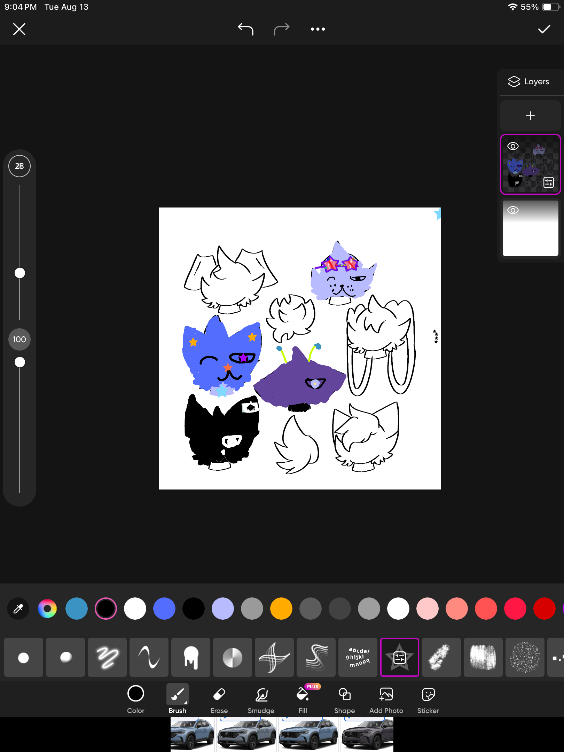Add a new layer with plus button
This screenshot has width=564, height=752.
pyautogui.click(x=530, y=116)
